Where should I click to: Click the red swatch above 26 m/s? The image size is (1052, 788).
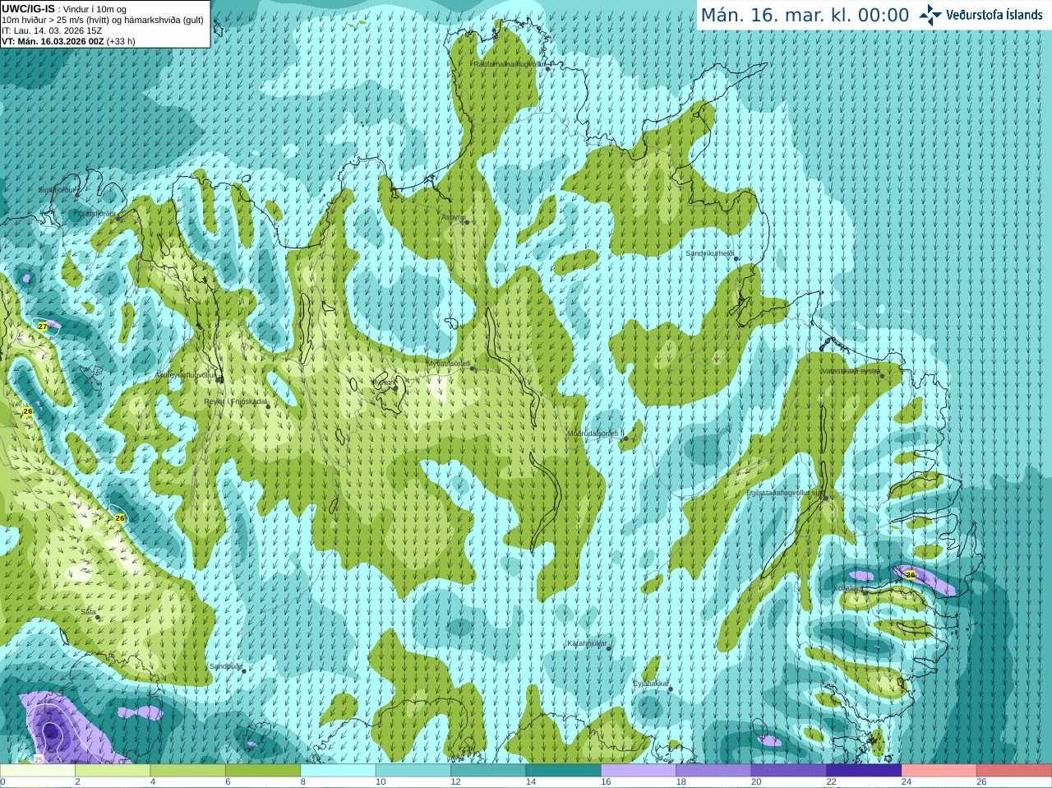point(1014,771)
